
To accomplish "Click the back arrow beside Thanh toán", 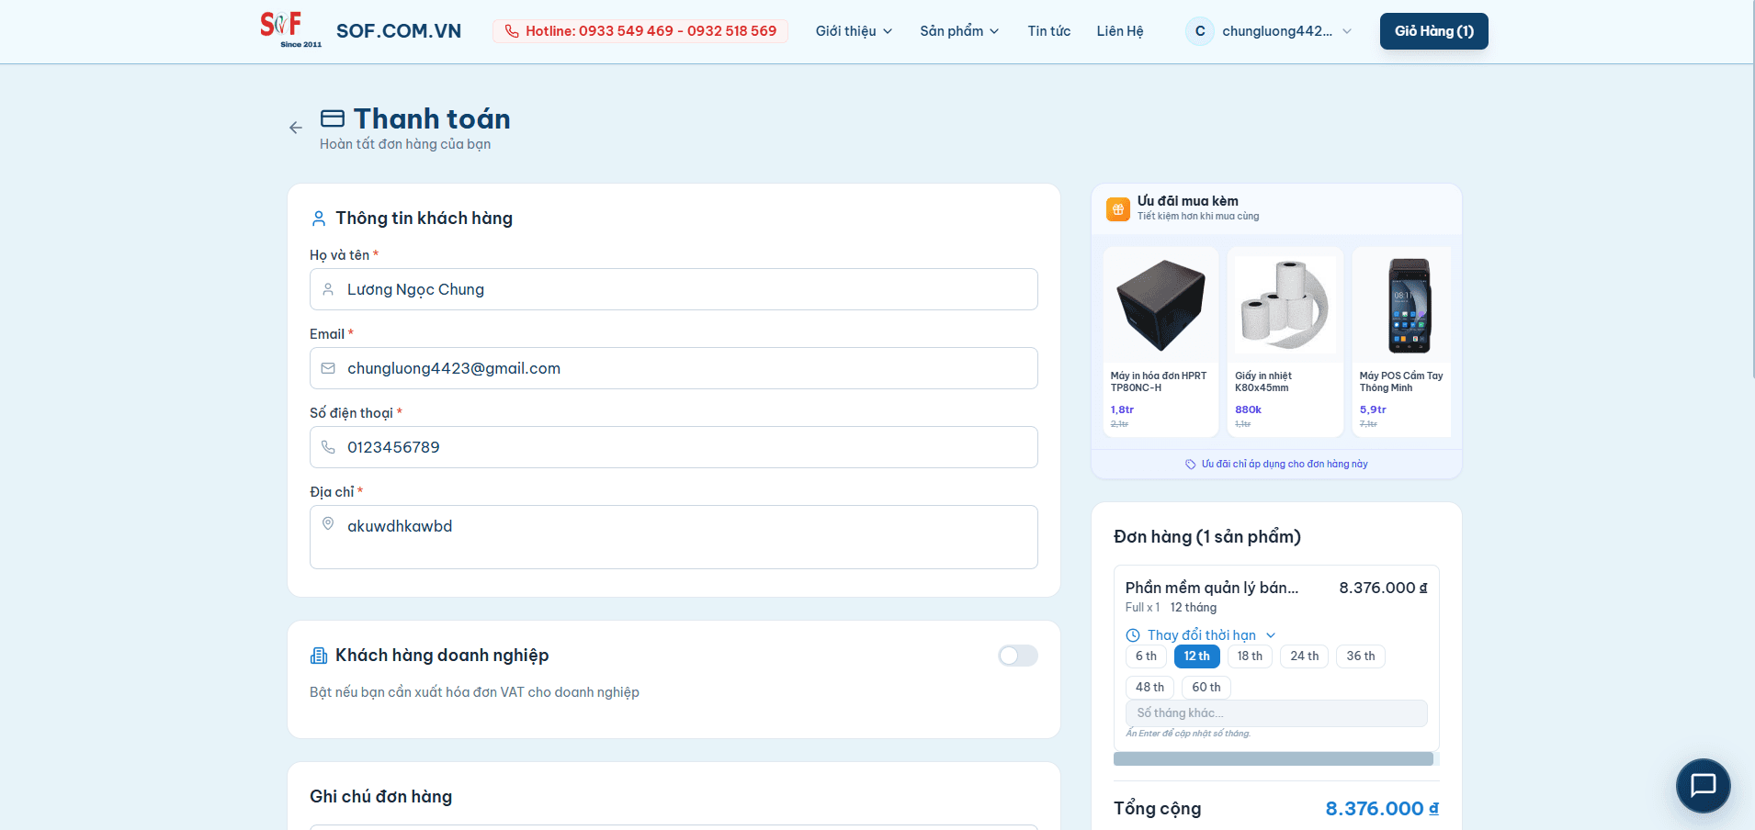I will (x=295, y=128).
